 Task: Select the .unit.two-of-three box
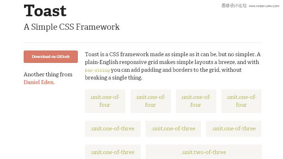pos(203,152)
